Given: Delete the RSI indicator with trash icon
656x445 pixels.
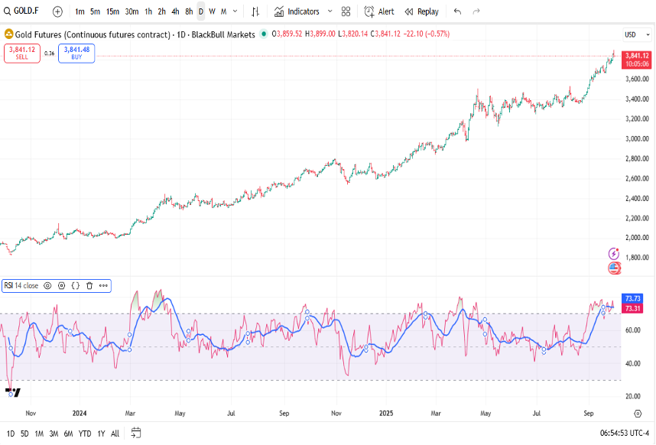Looking at the screenshot, I should pos(89,285).
